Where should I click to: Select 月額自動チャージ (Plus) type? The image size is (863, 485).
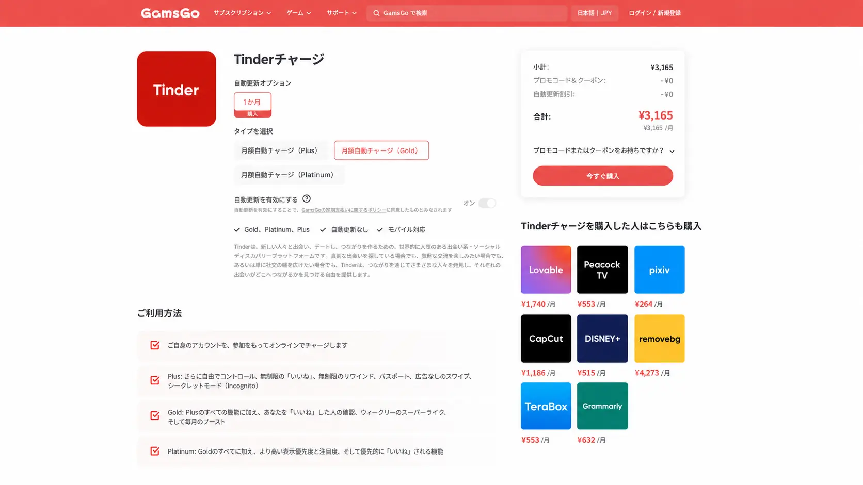[281, 150]
